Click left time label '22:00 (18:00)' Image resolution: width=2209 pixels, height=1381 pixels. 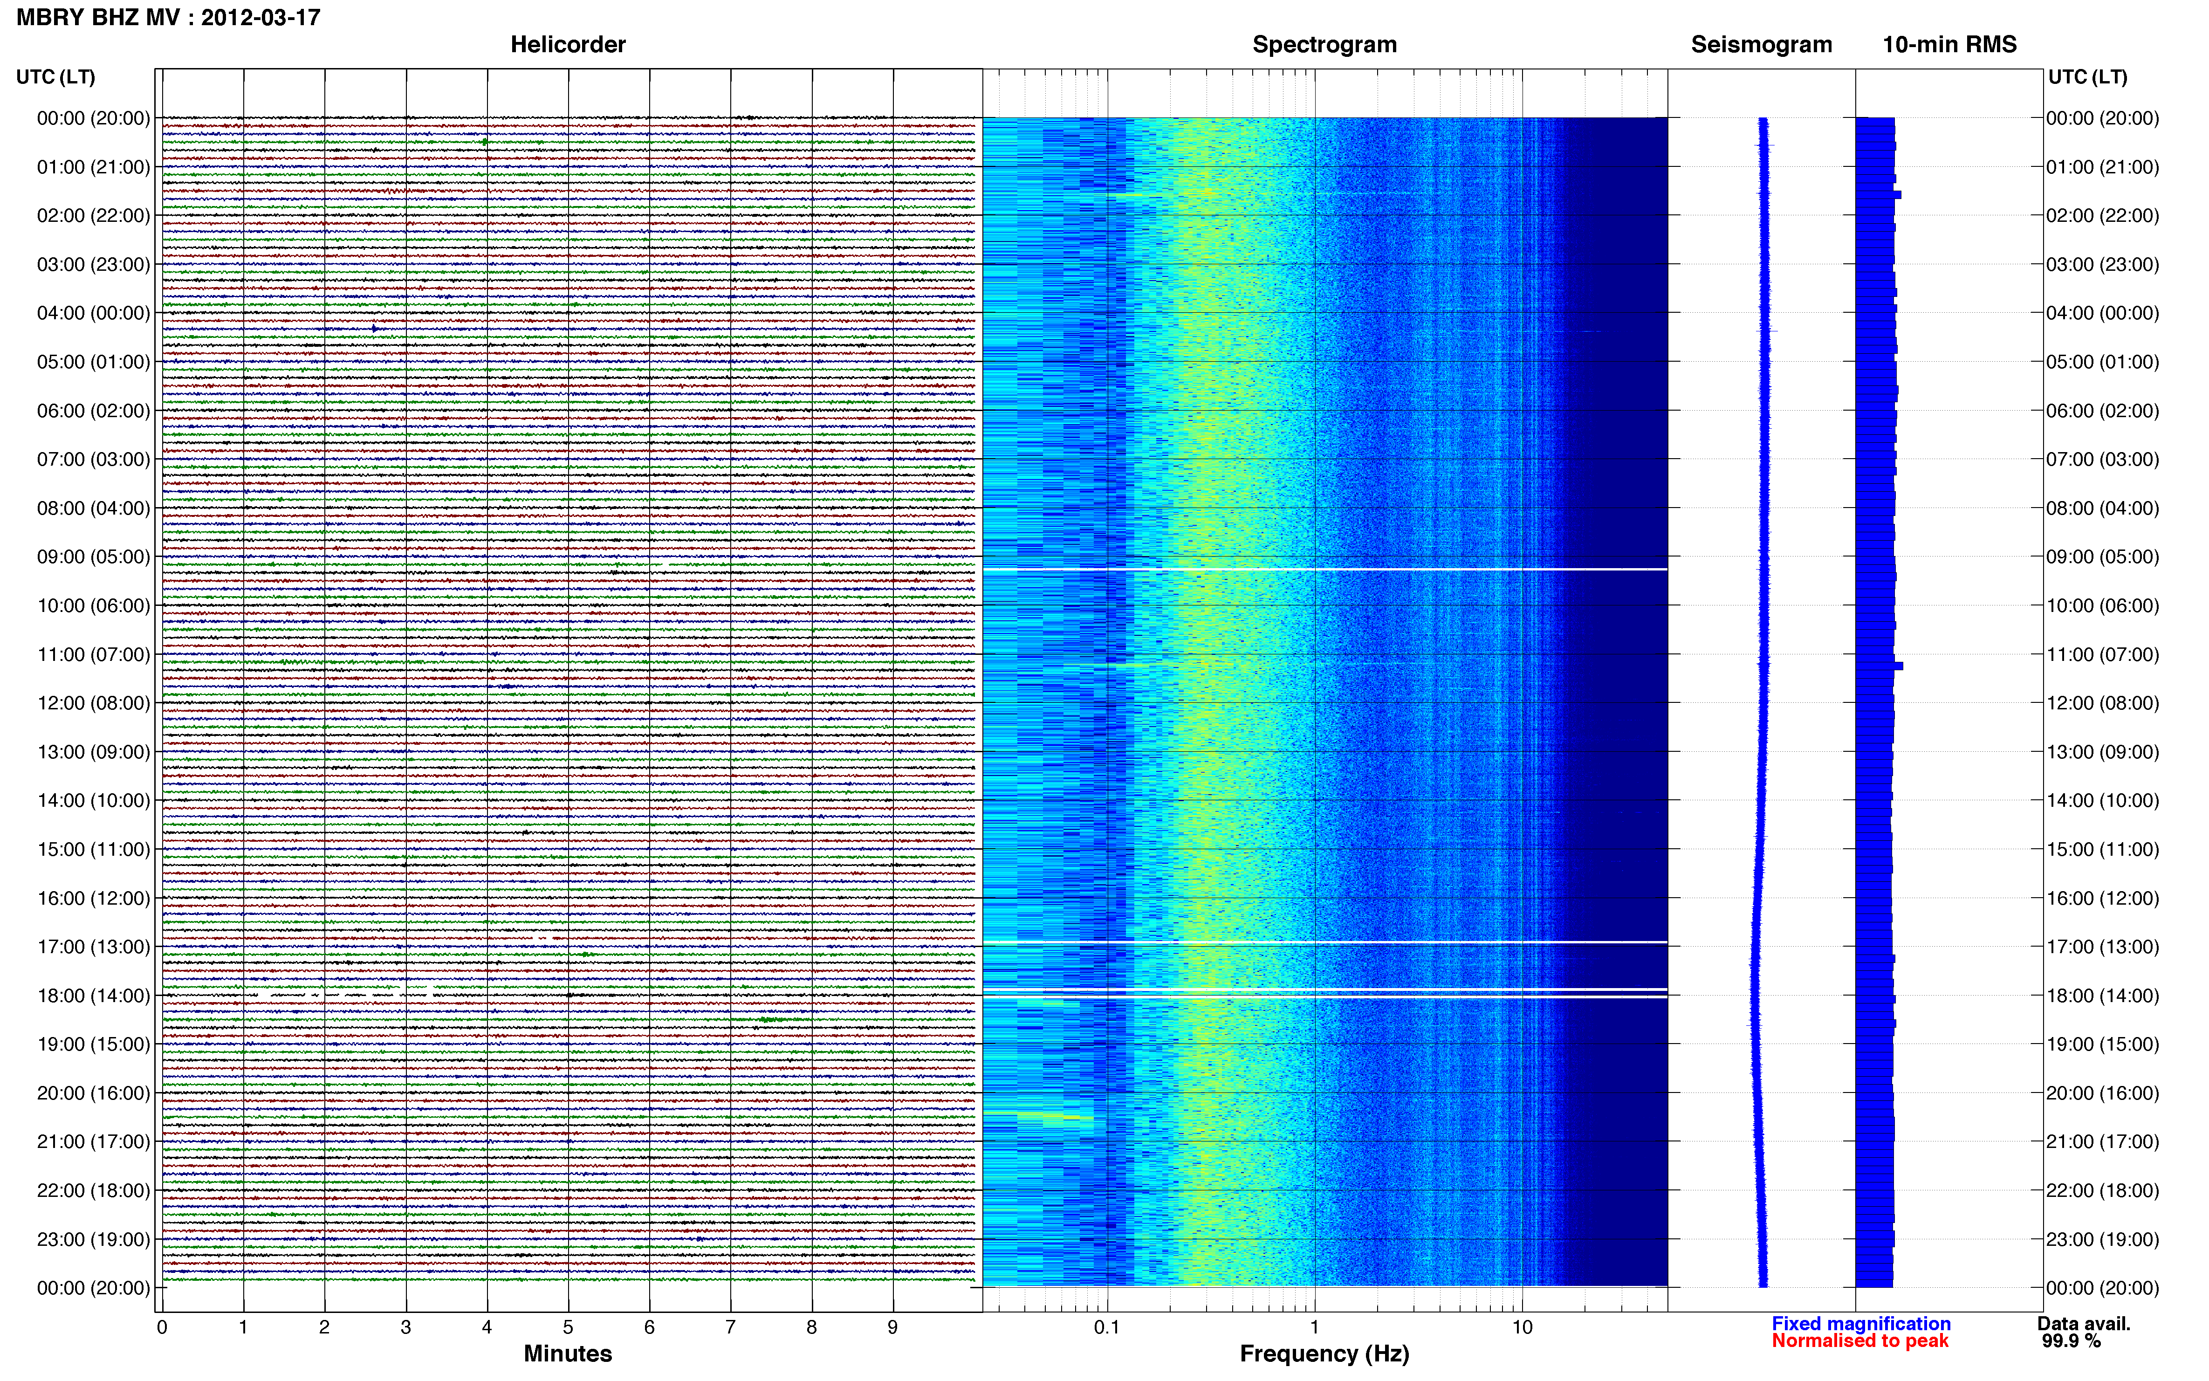tap(93, 1191)
